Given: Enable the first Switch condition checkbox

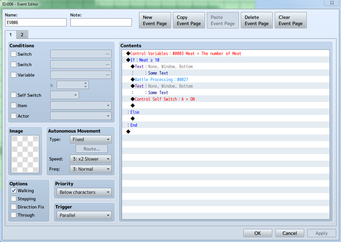Looking at the screenshot, I should pos(13,54).
